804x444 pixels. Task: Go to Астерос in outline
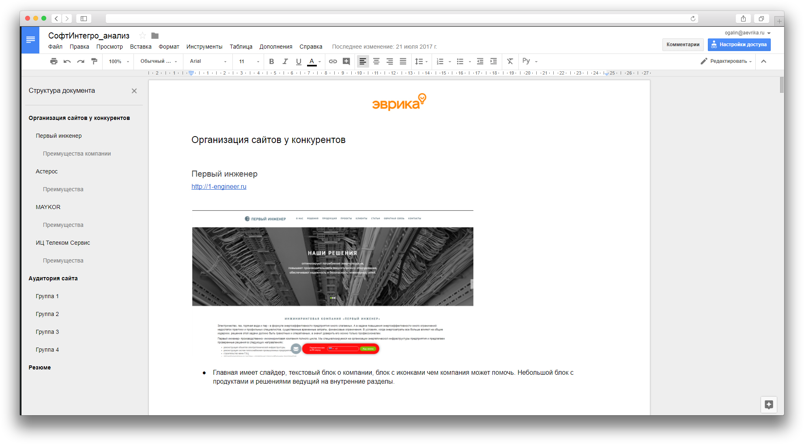coord(47,171)
